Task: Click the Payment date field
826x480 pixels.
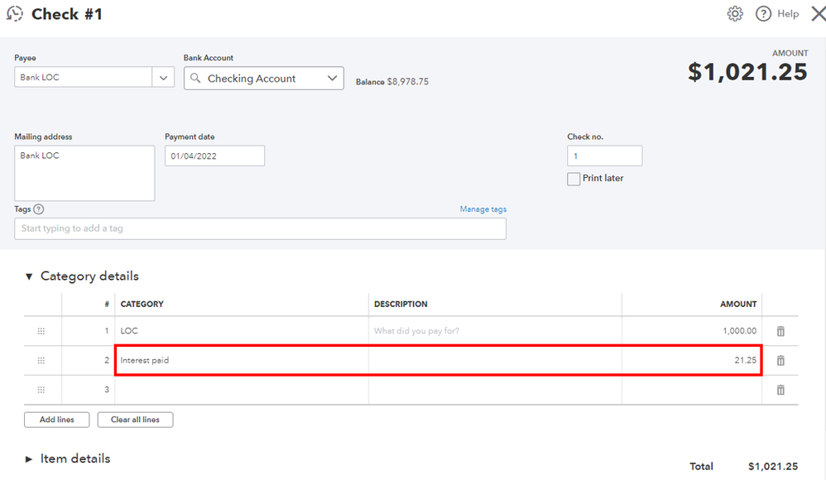Action: tap(215, 156)
